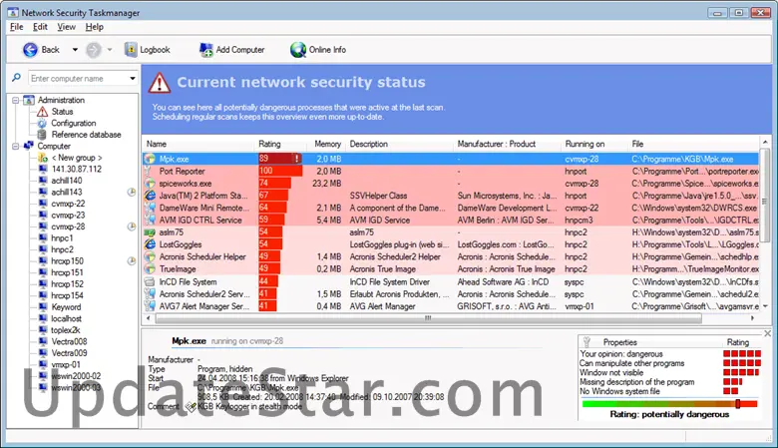Open the Back history dropdown arrow

(75, 50)
